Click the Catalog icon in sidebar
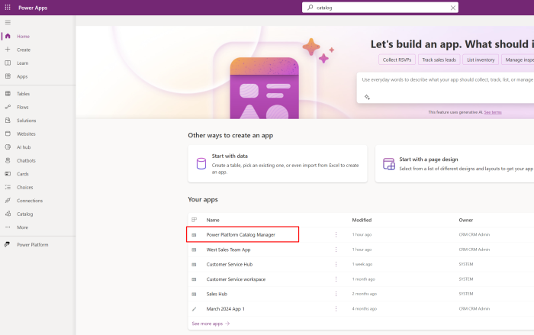 8,214
